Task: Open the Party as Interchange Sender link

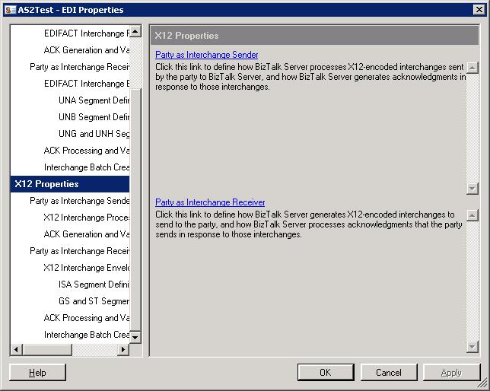Action: (206, 55)
